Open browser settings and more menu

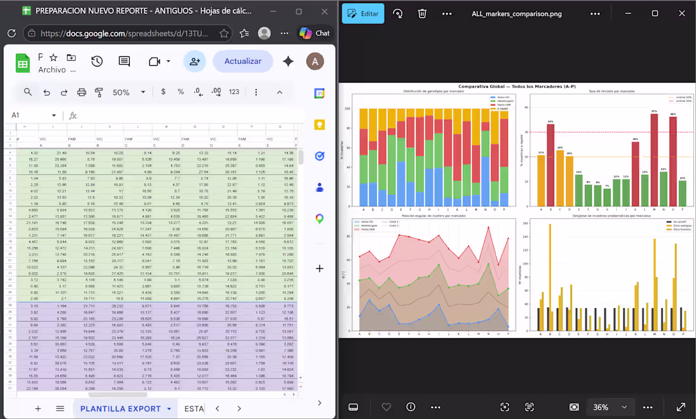[285, 34]
